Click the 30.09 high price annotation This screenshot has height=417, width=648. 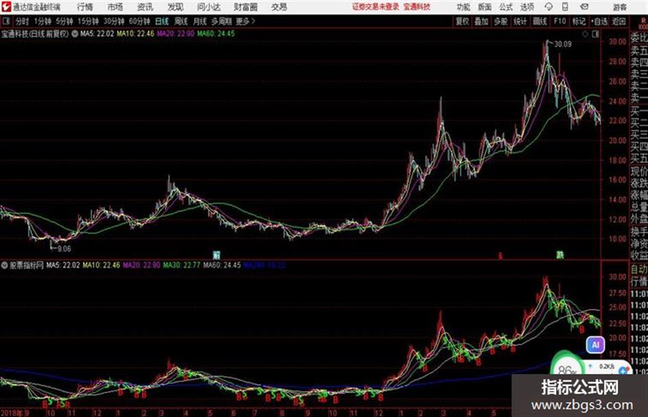pos(563,45)
